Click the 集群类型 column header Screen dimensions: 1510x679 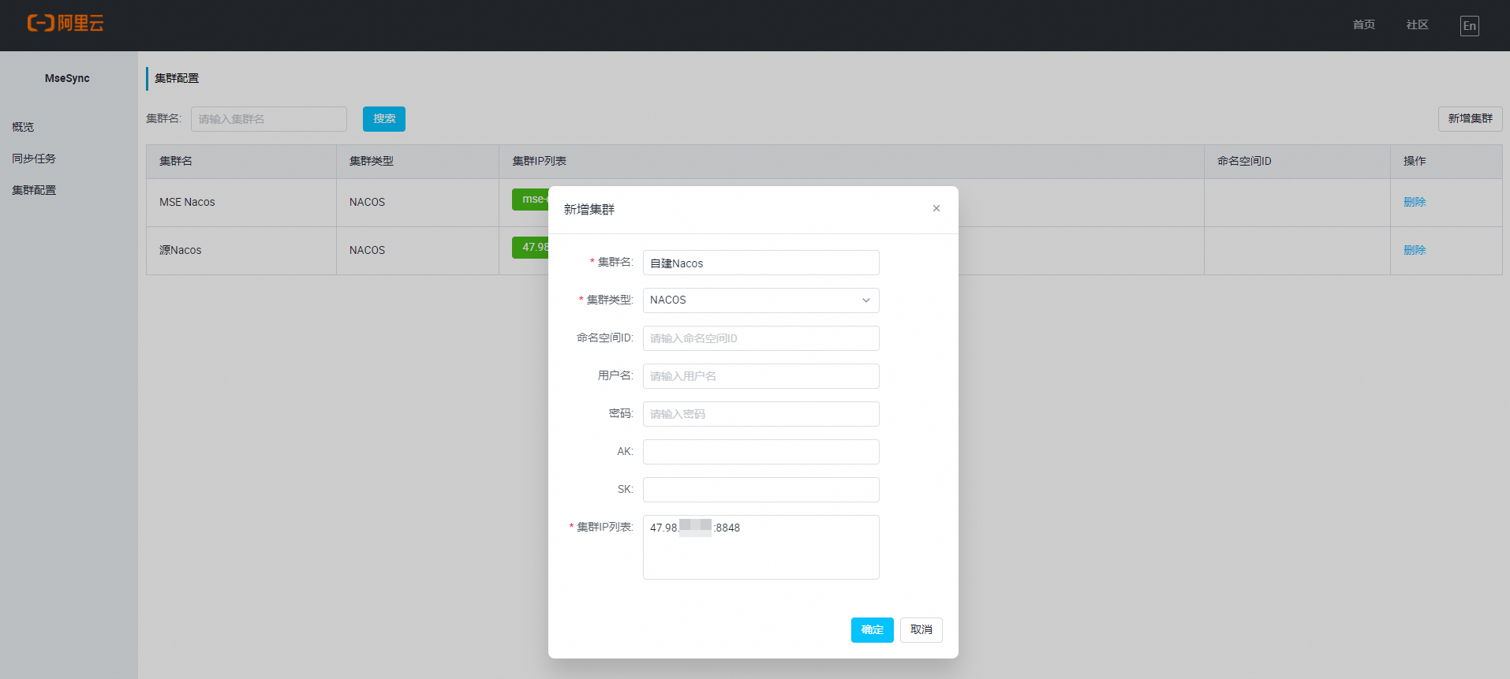tap(417, 161)
